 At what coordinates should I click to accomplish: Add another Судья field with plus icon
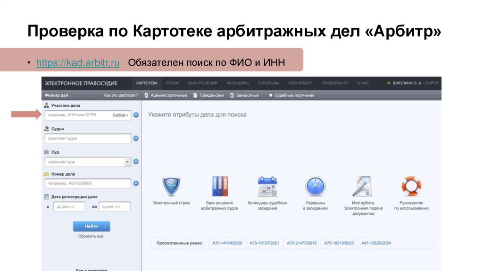click(136, 138)
